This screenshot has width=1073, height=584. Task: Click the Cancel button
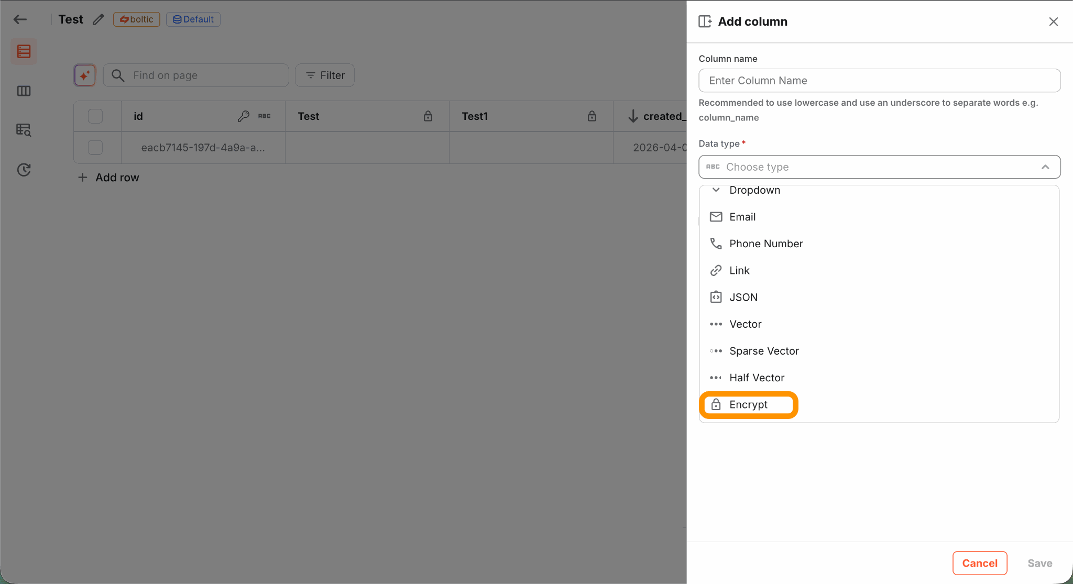[979, 563]
